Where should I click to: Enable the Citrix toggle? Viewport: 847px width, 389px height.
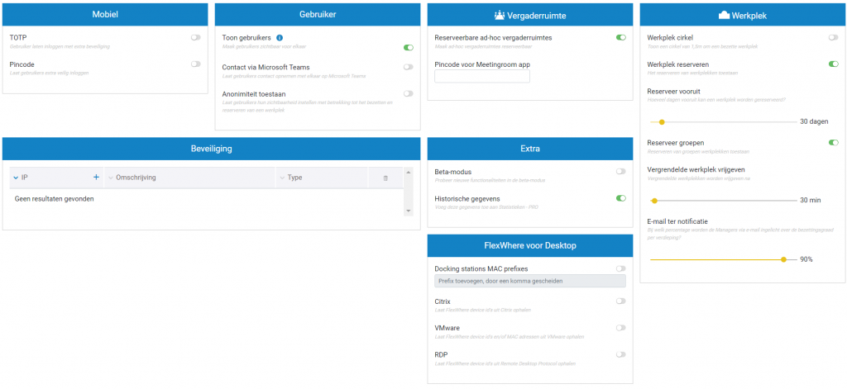(x=621, y=301)
